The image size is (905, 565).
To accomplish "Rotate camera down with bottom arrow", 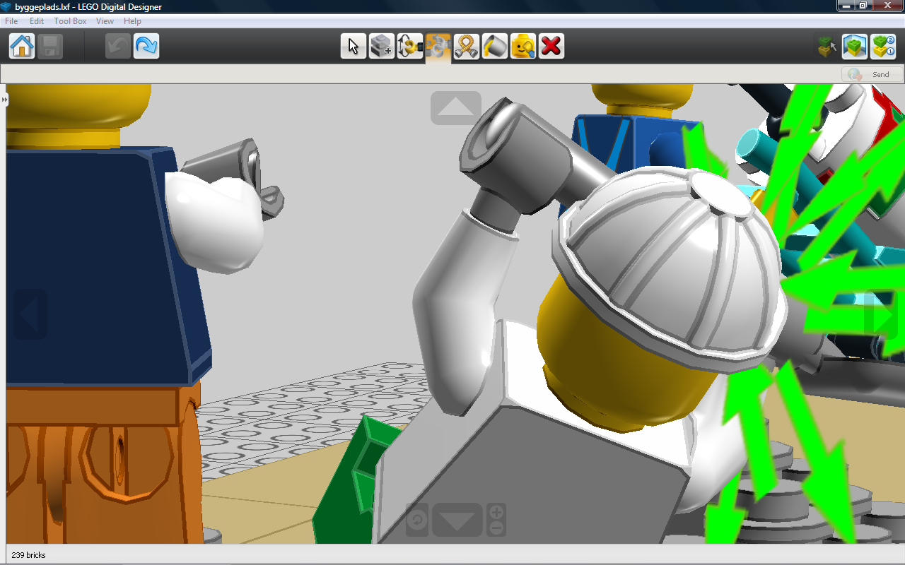I will 457,521.
